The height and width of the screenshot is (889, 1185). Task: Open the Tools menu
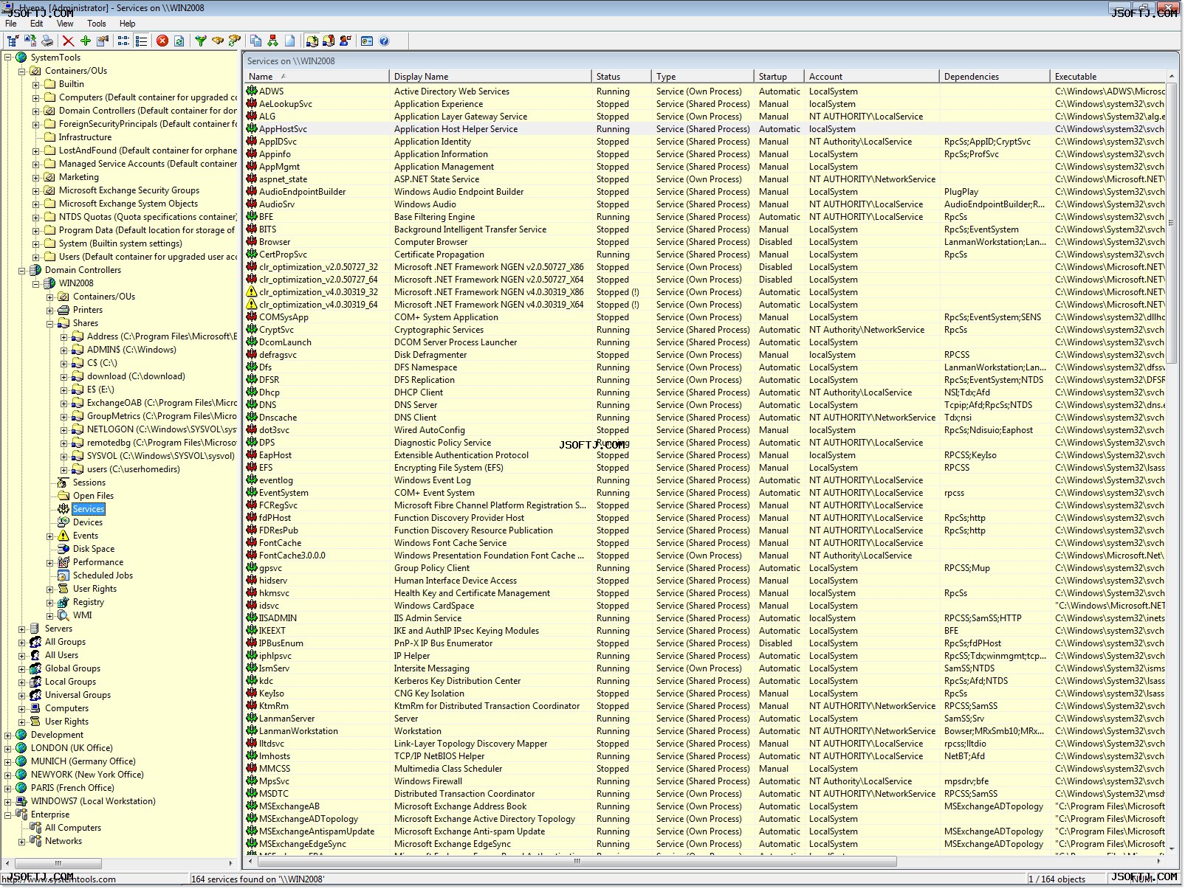tap(97, 24)
